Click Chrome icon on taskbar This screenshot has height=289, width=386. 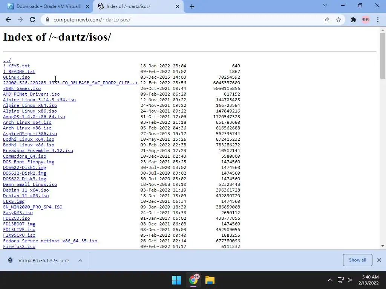(x=193, y=280)
